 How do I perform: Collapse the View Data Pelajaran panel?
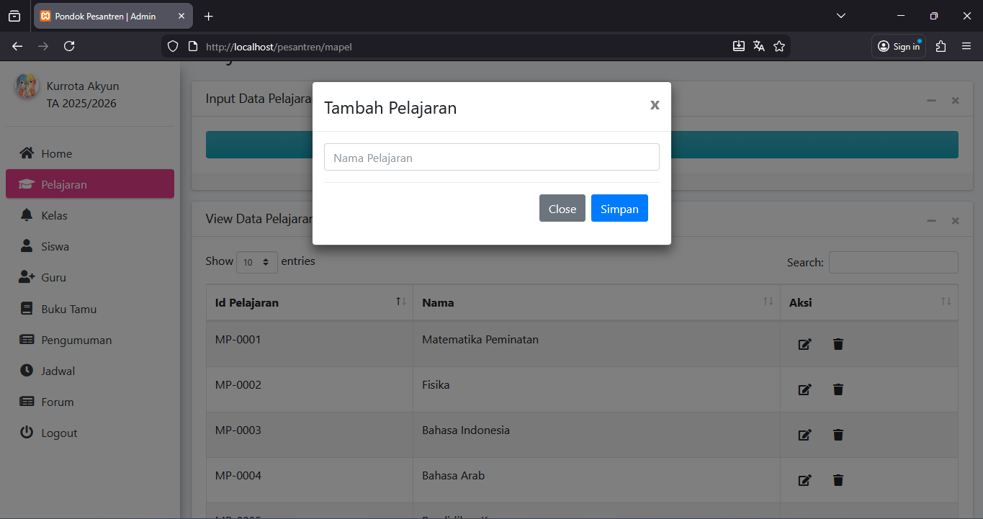[931, 220]
